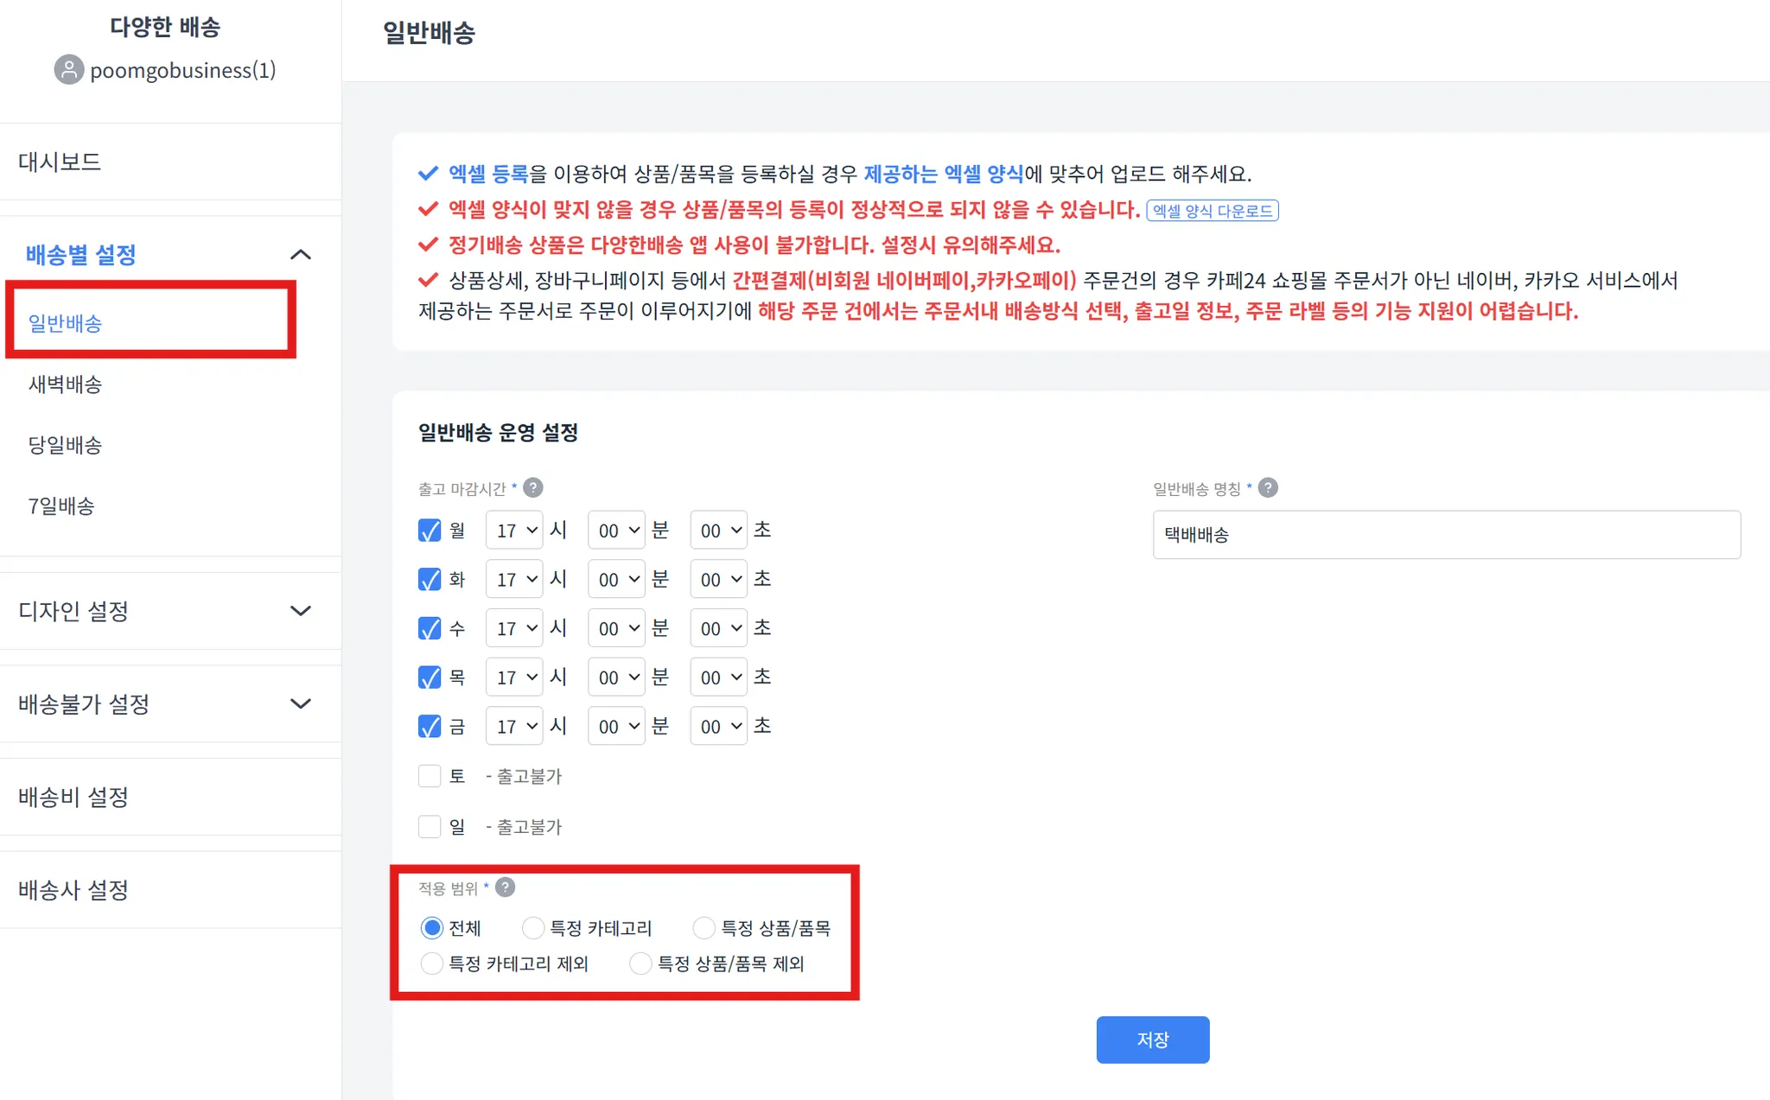Click the 엑셀 양식 다운로드 link
The height and width of the screenshot is (1100, 1770).
coord(1212,210)
